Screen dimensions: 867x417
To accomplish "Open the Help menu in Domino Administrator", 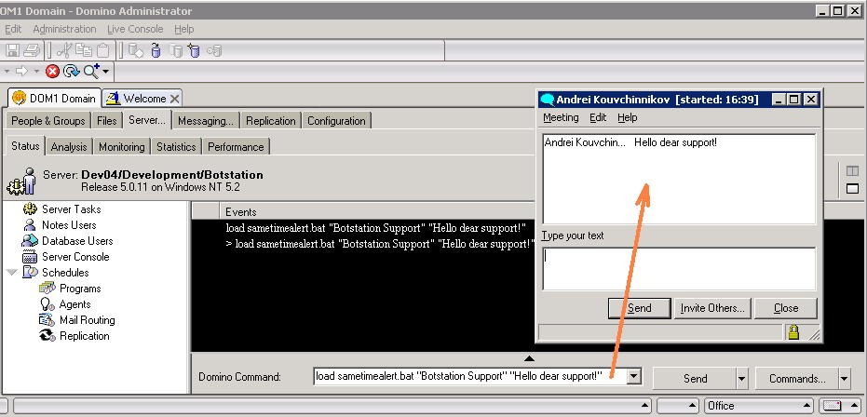I will click(184, 29).
